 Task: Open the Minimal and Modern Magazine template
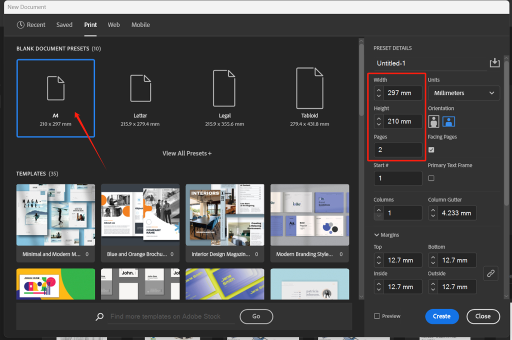pyautogui.click(x=55, y=215)
